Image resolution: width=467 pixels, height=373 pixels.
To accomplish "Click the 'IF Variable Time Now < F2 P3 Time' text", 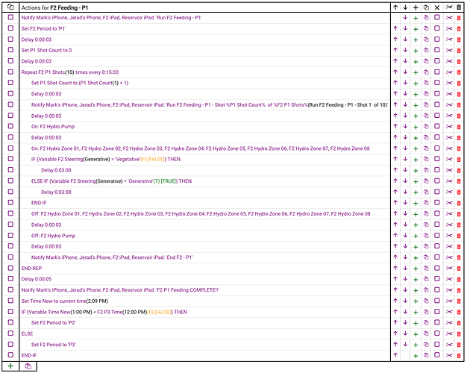I will pyautogui.click(x=104, y=313).
